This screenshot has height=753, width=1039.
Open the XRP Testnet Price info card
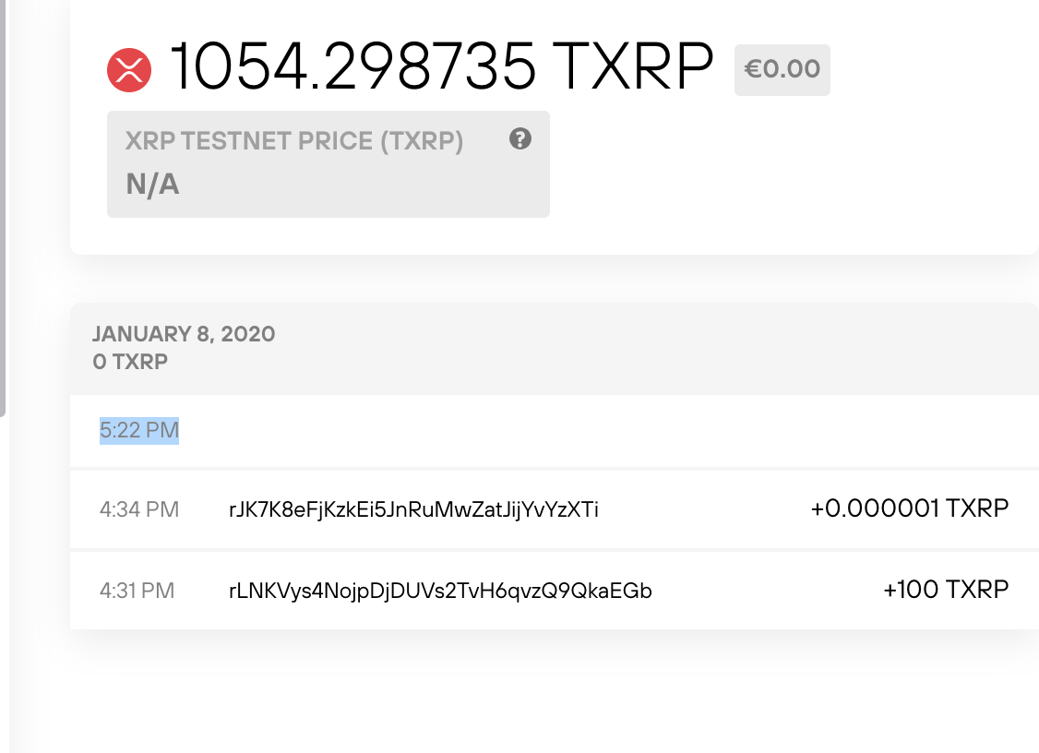click(328, 164)
